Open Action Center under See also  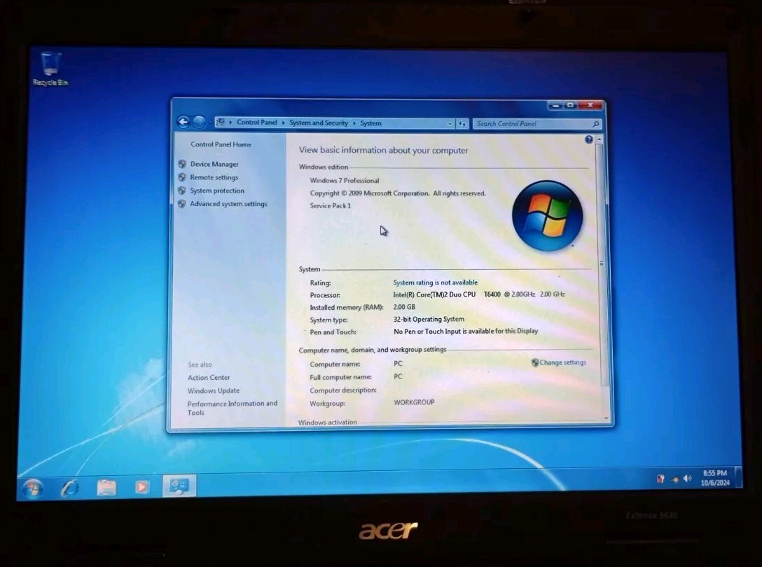click(x=209, y=377)
